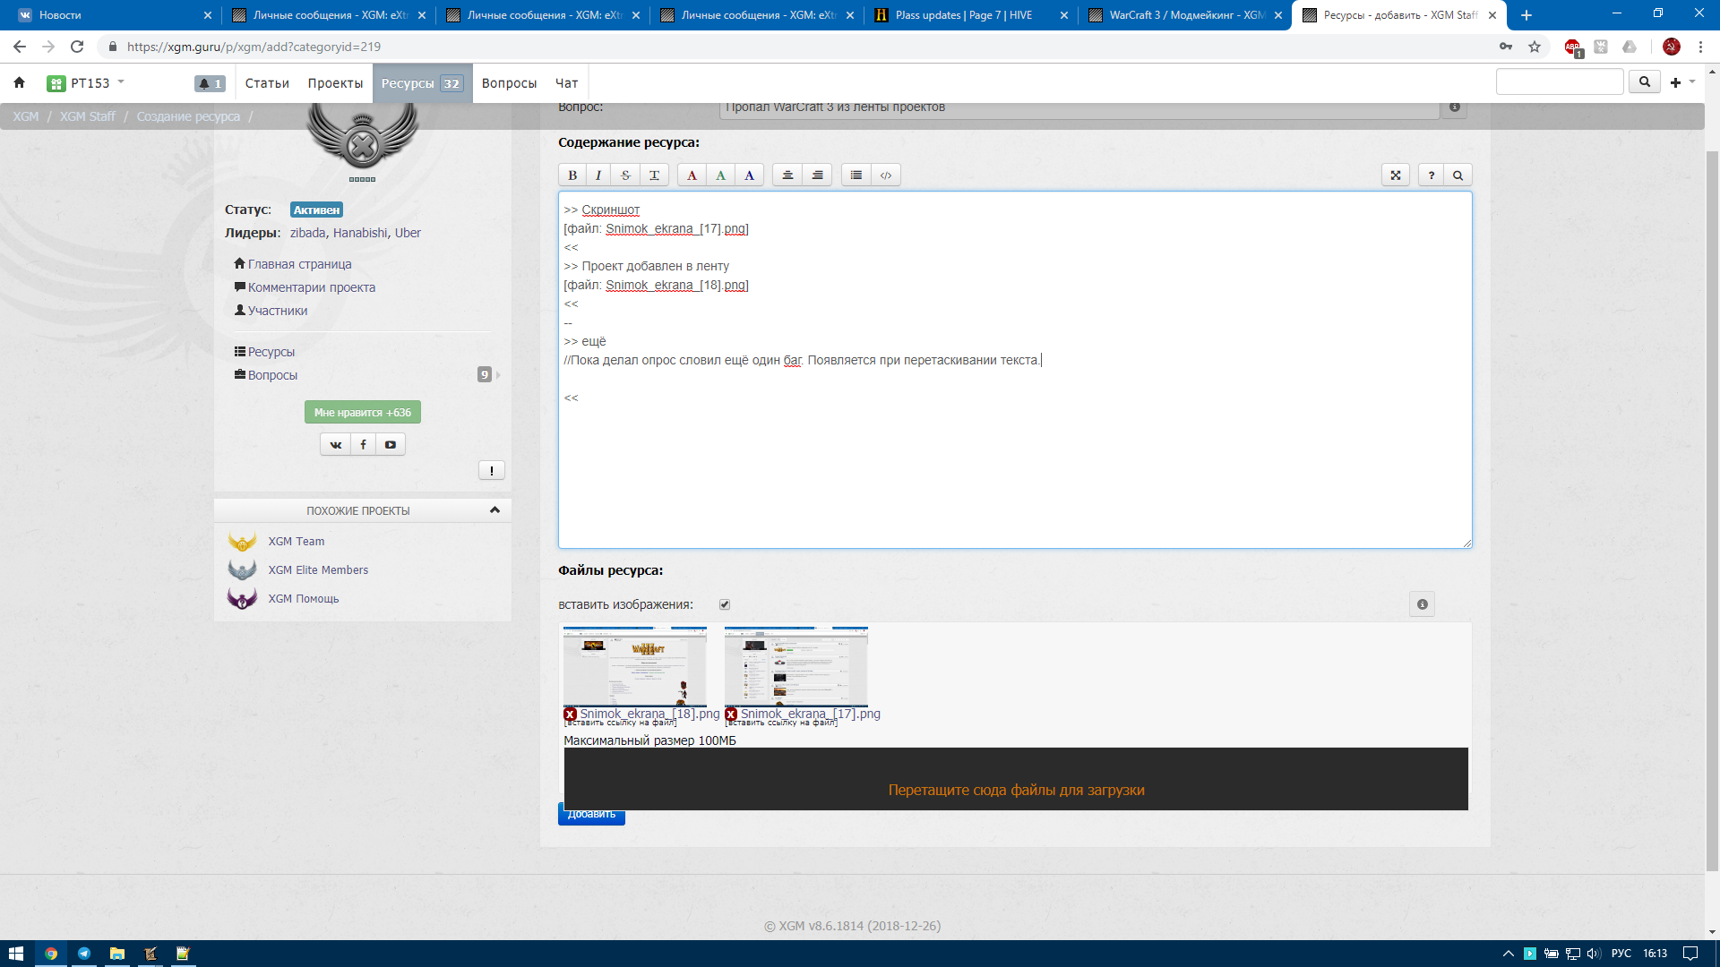Image resolution: width=1720 pixels, height=967 pixels.
Task: Collapse the similar projects panel
Action: (494, 510)
